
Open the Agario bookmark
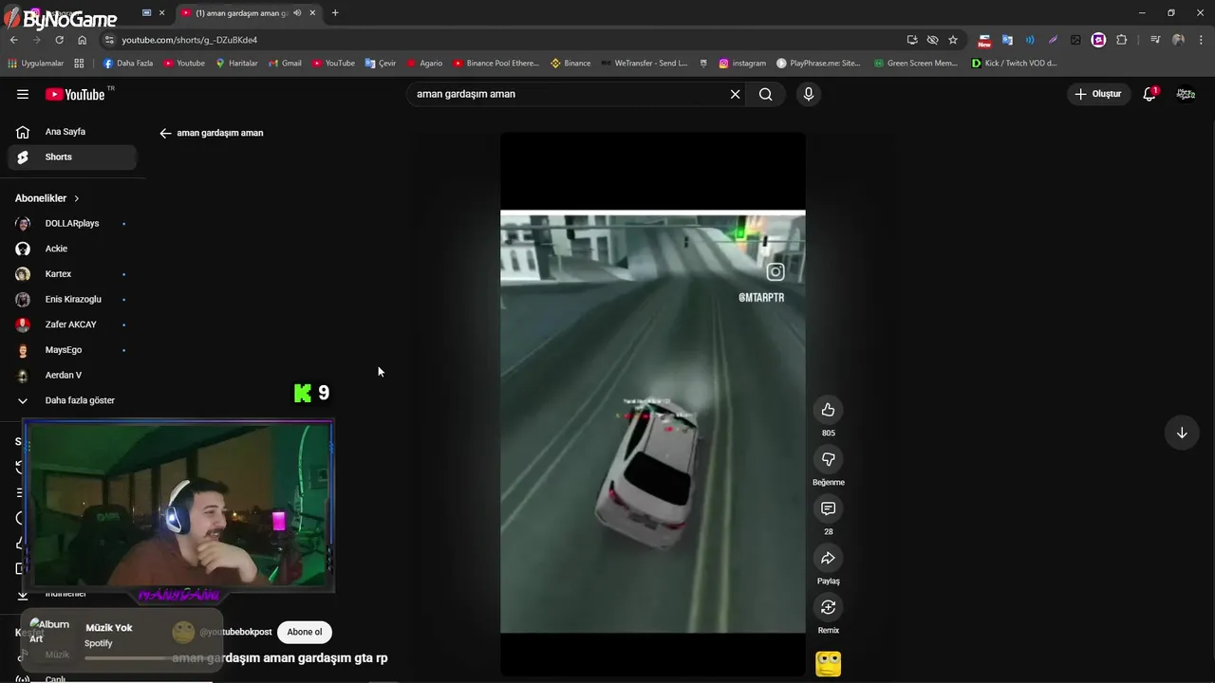point(424,64)
